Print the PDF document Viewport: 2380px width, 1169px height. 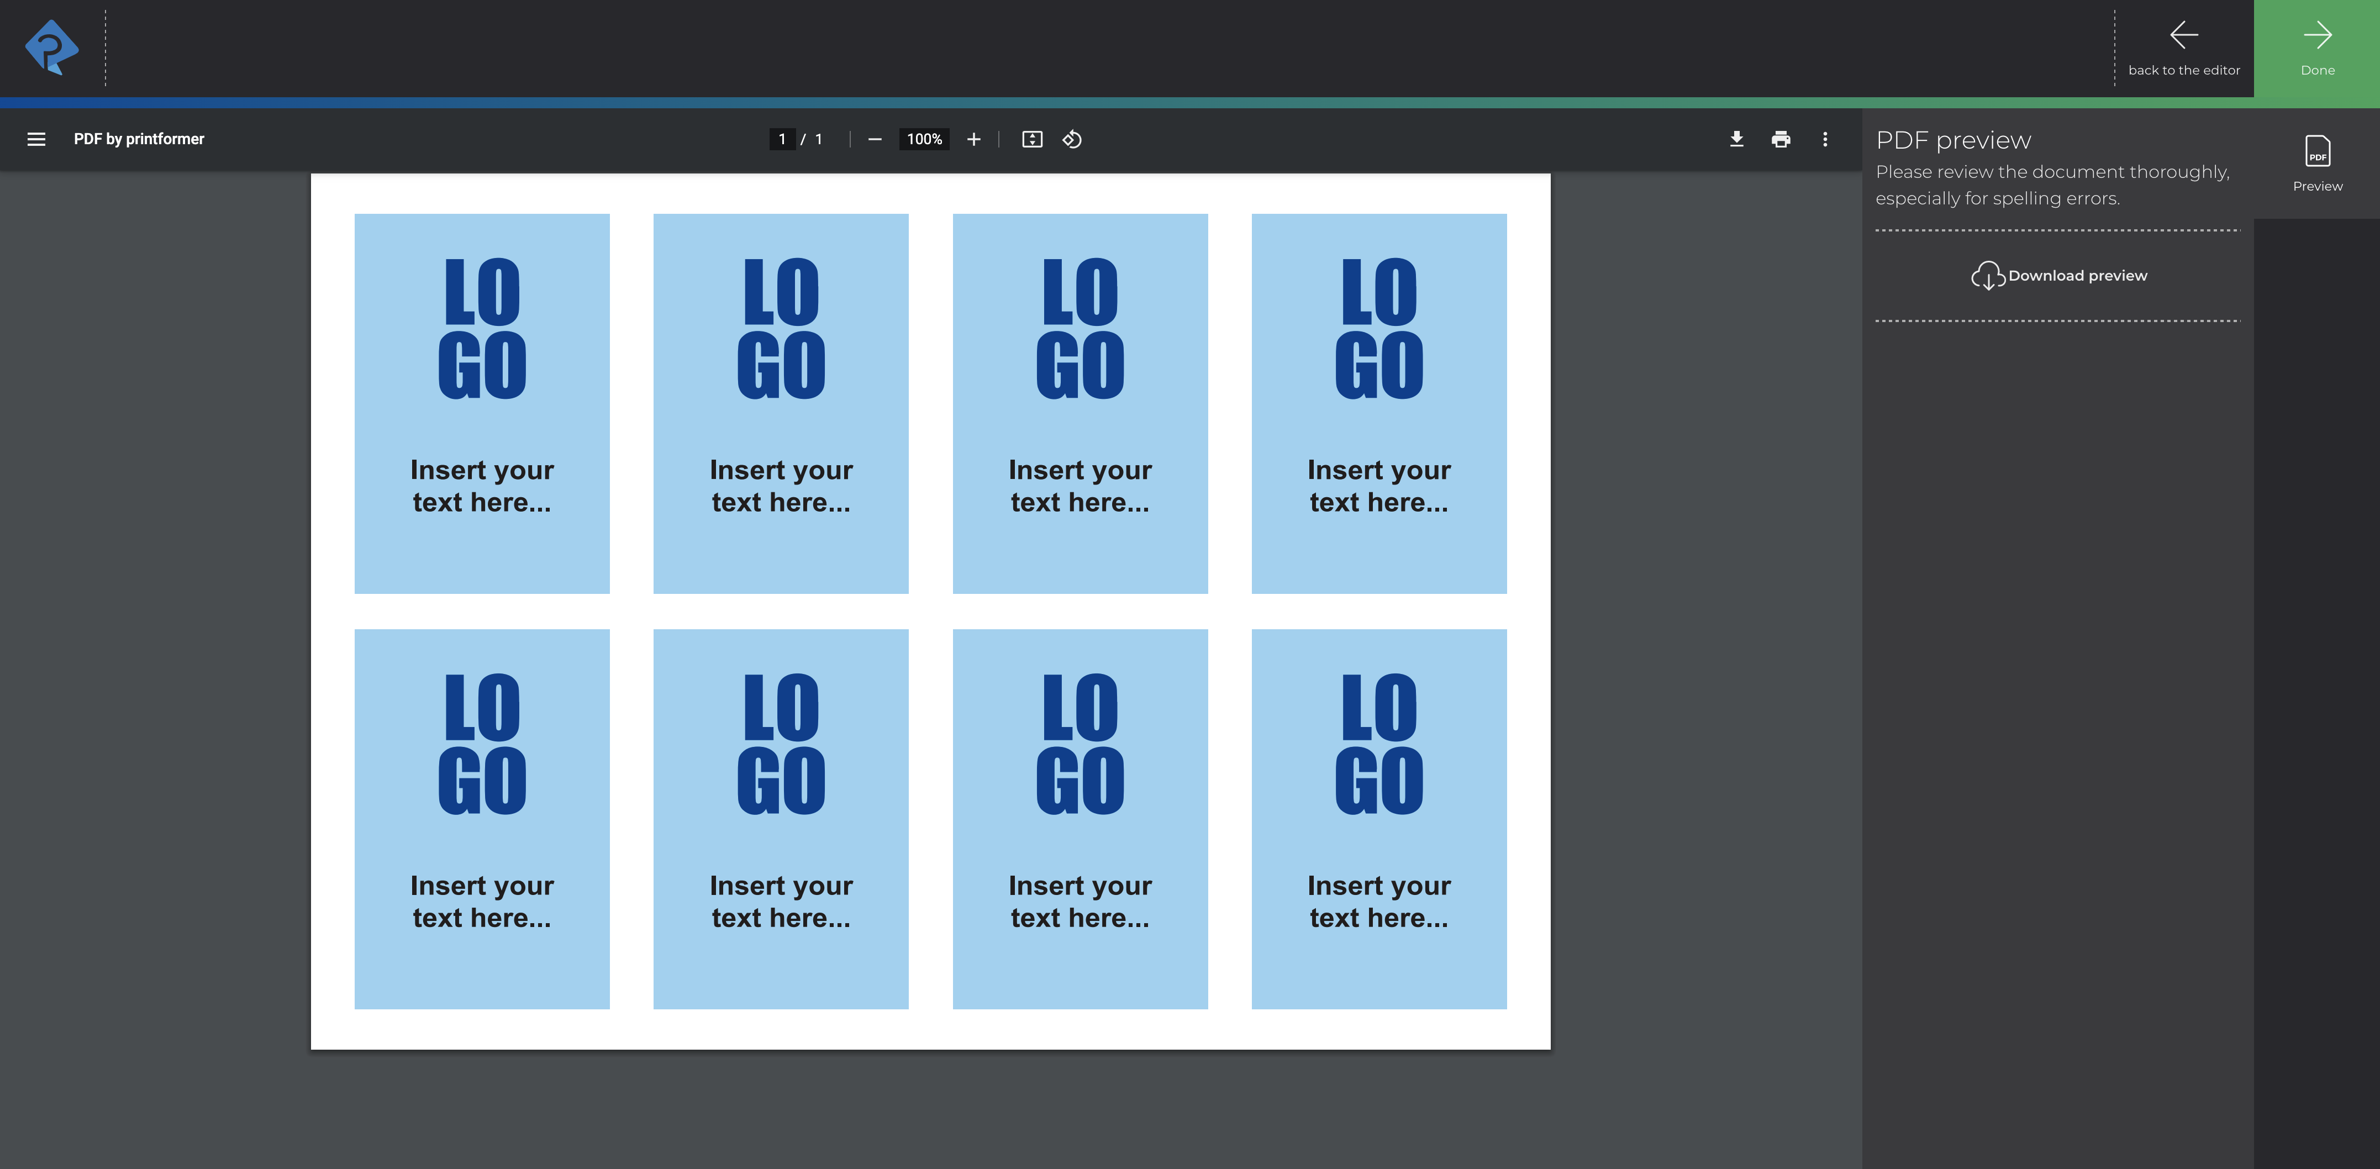[1781, 139]
